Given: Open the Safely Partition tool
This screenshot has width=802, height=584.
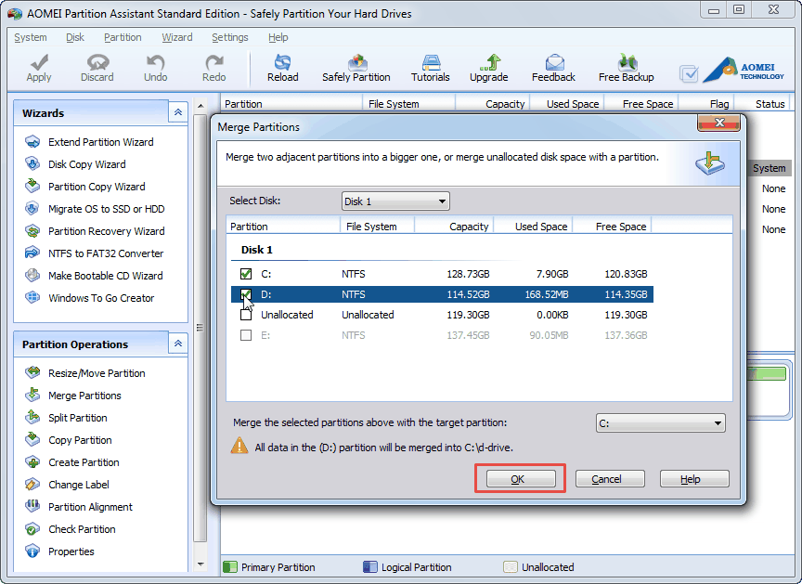Looking at the screenshot, I should click(x=356, y=68).
